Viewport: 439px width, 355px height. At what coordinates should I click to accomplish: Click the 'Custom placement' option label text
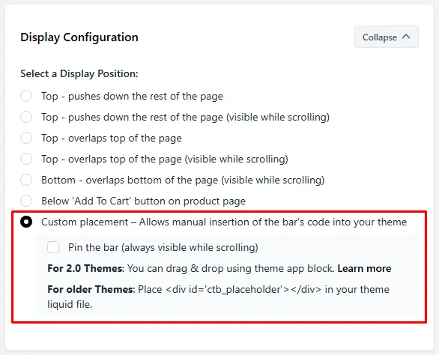click(224, 222)
